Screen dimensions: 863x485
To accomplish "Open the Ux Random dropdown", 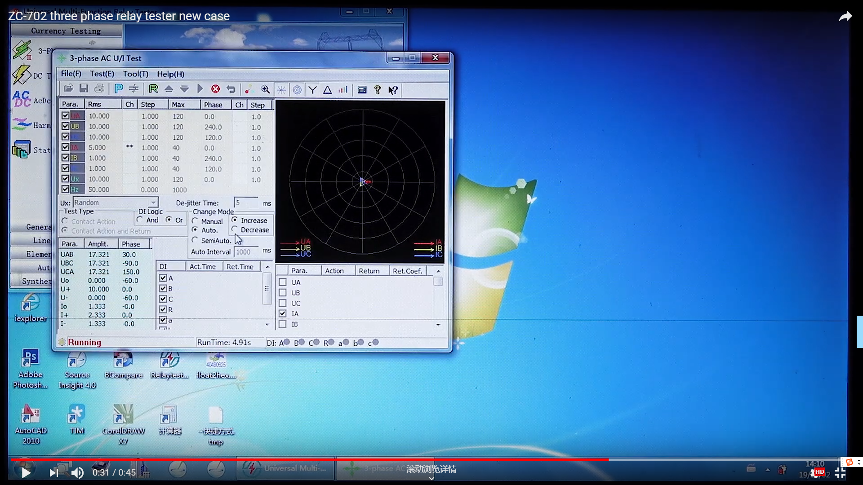I will click(x=153, y=203).
